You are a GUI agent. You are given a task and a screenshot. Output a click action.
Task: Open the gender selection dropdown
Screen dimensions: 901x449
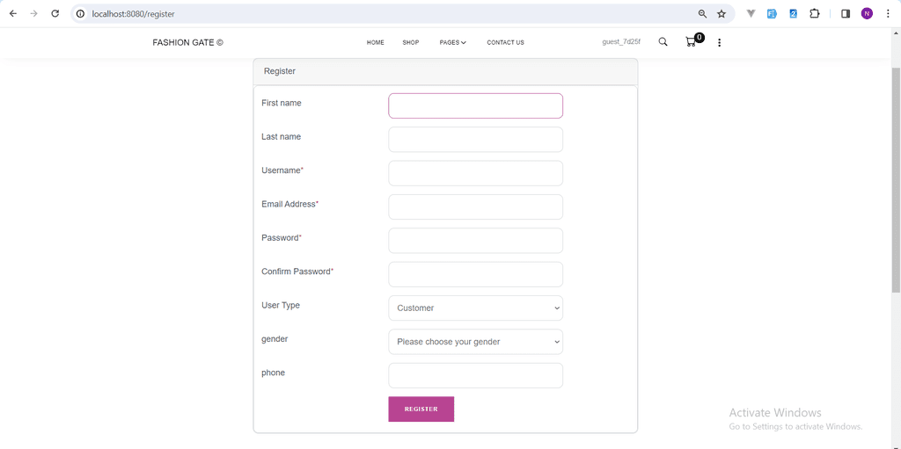(x=475, y=342)
